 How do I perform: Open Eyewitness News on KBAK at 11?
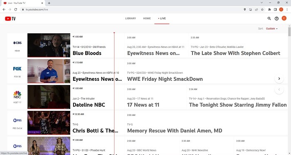(x=156, y=45)
